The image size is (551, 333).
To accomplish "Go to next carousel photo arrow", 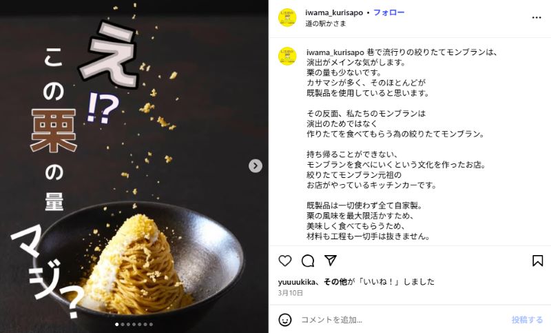I will point(256,166).
